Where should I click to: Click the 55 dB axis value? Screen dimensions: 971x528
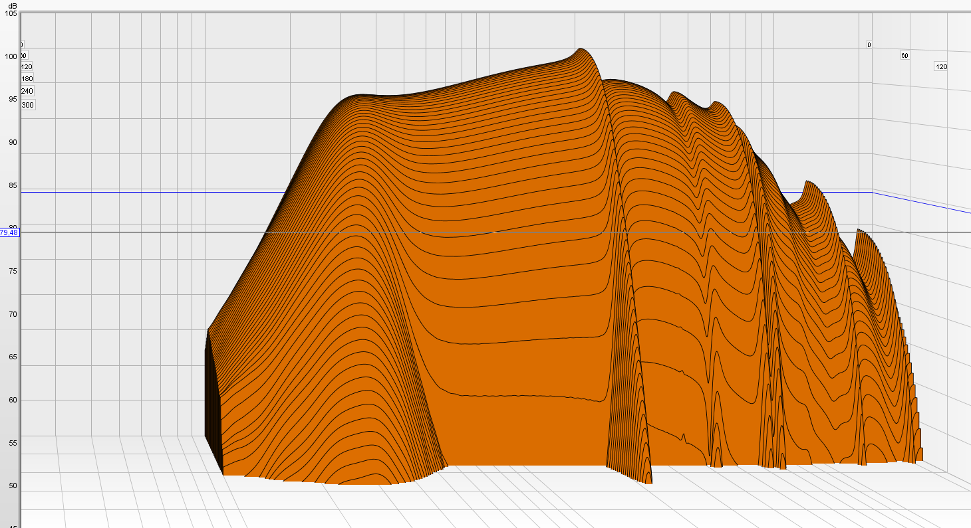coord(12,443)
